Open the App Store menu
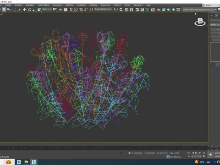The height and width of the screenshot is (165, 220). point(138,5)
